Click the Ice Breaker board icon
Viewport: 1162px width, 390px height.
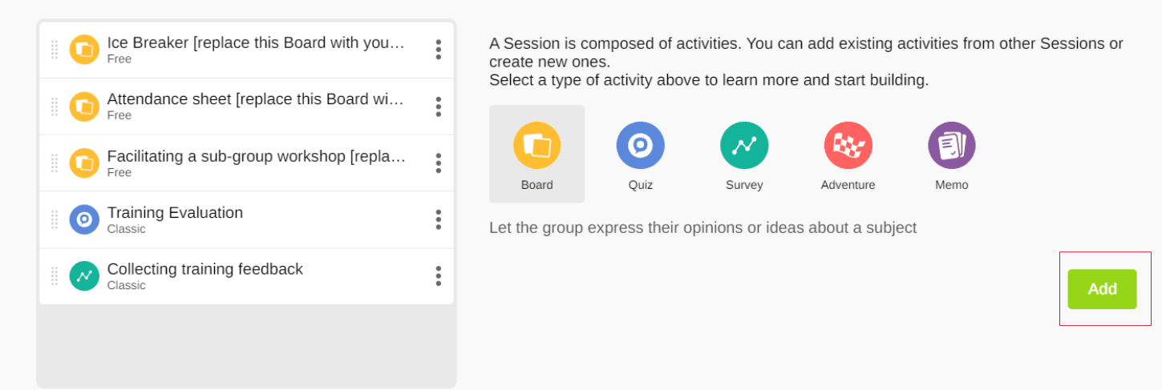click(x=84, y=50)
